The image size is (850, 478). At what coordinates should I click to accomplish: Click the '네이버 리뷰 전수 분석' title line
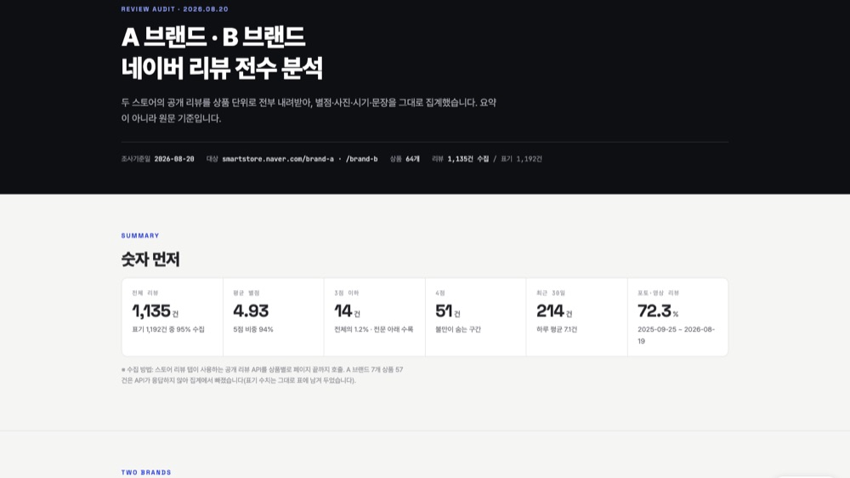tap(222, 68)
